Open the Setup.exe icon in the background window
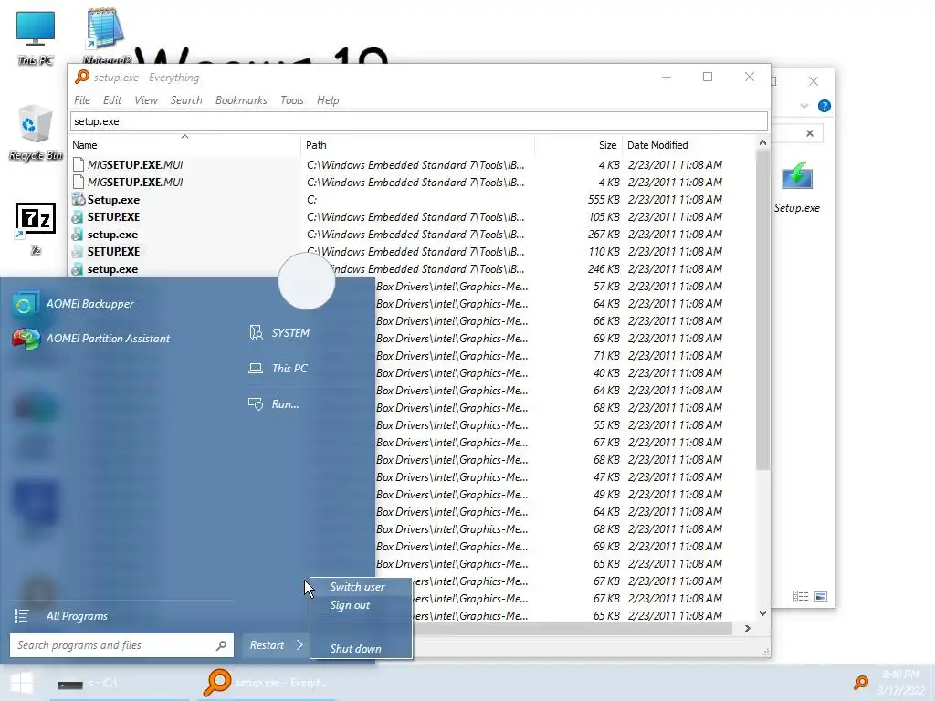This screenshot has width=935, height=701. point(796,187)
